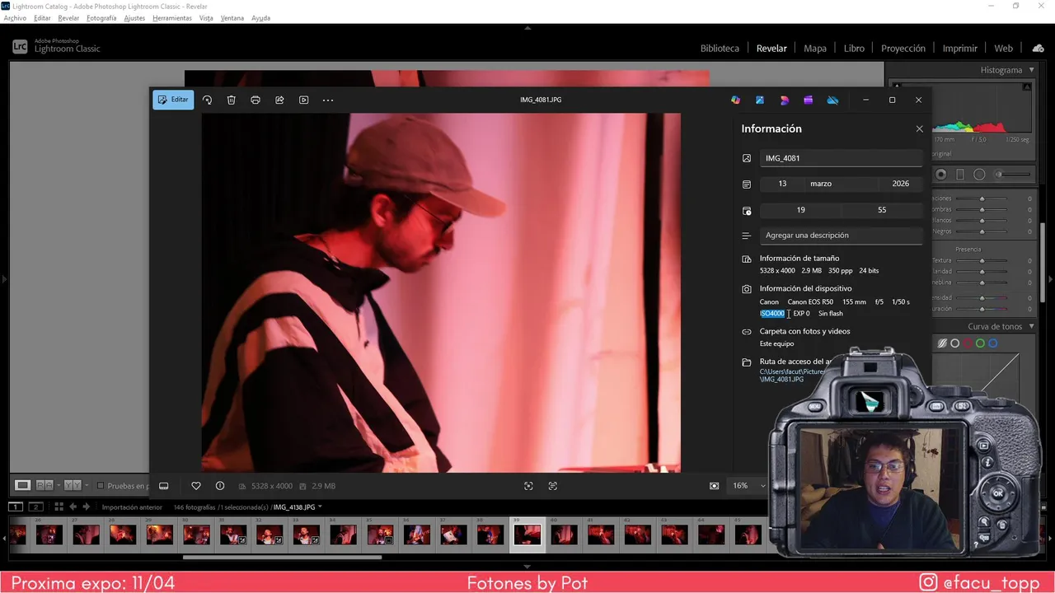Select Lightroom loupe view icon

pyautogui.click(x=22, y=485)
